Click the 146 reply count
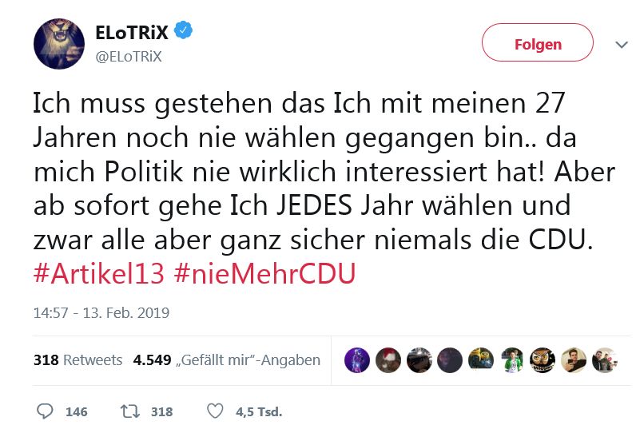Screen dimensions: 644x429 [76, 412]
